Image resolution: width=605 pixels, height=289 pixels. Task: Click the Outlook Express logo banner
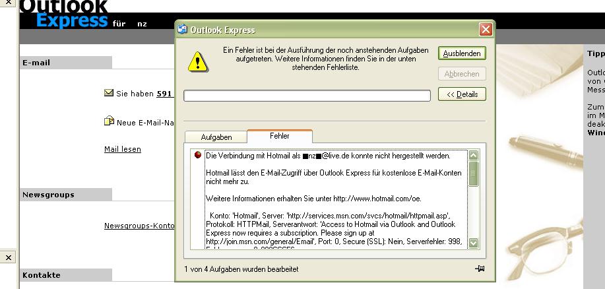point(63,15)
